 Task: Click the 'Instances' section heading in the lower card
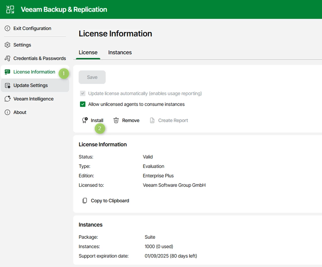tap(90, 225)
